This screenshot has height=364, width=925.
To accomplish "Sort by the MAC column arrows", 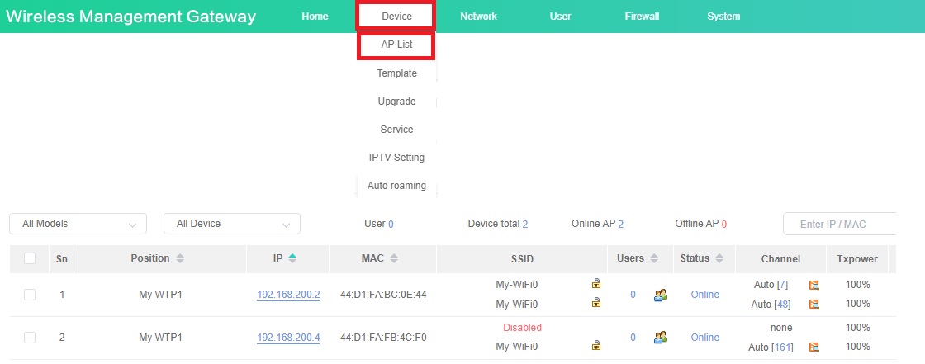I will [394, 258].
